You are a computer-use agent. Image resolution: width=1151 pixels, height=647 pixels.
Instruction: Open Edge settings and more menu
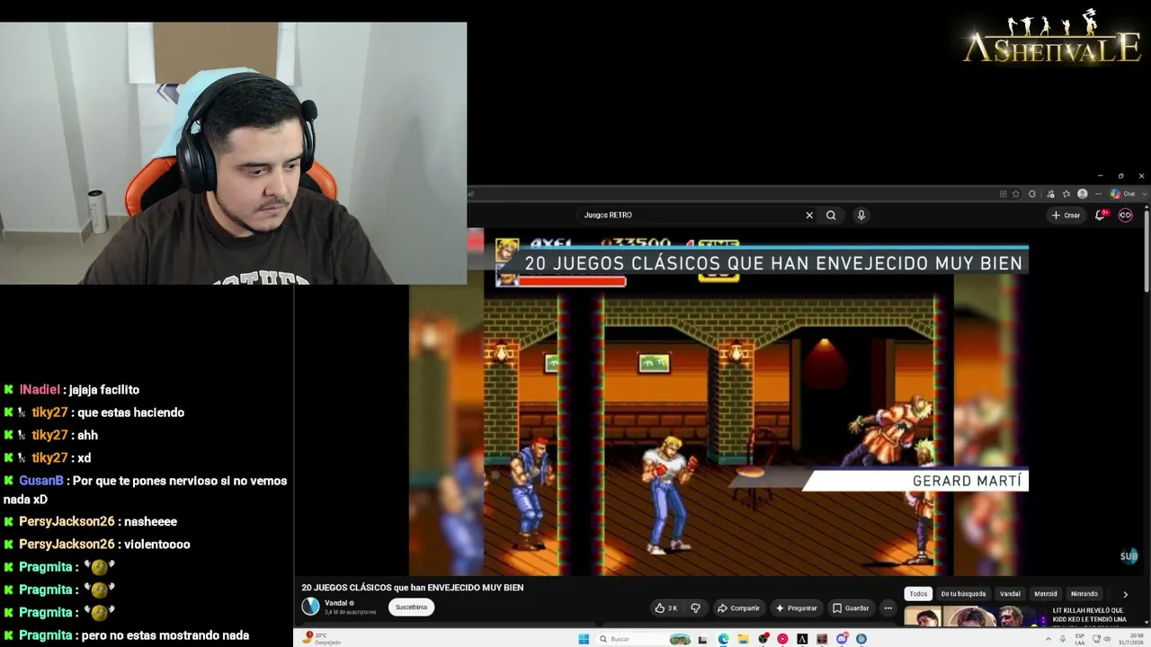pyautogui.click(x=1098, y=194)
